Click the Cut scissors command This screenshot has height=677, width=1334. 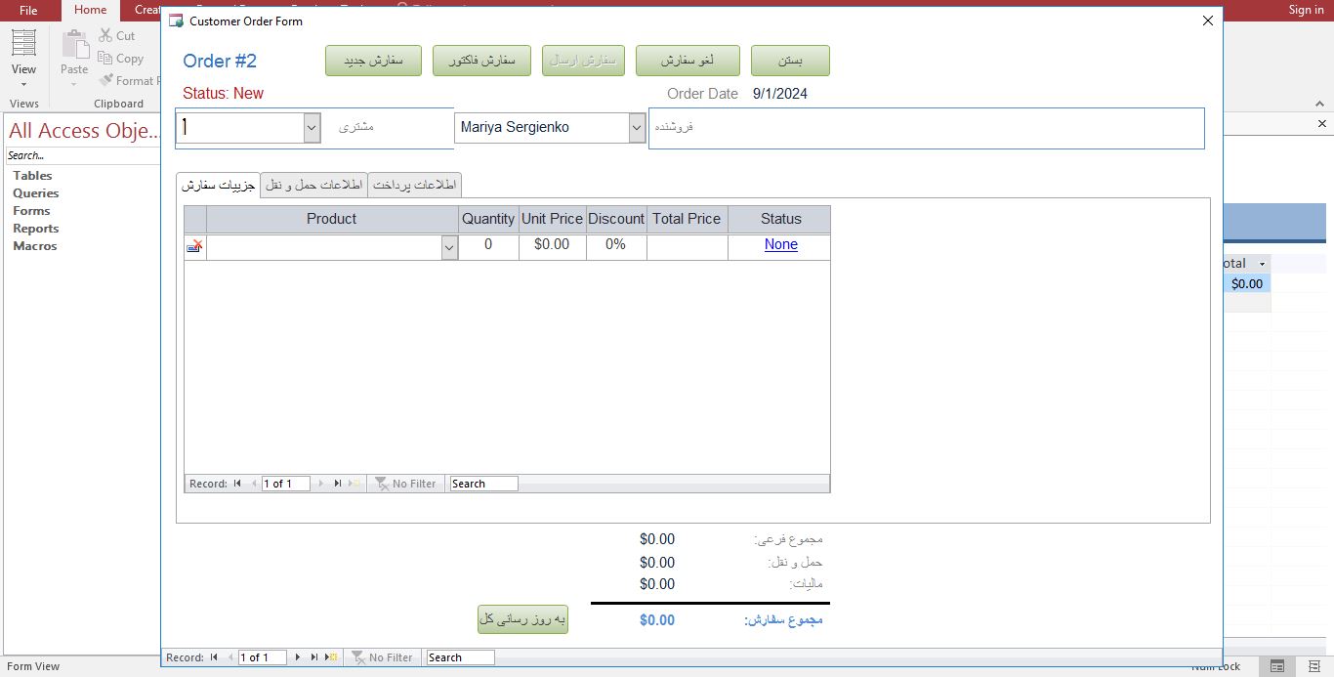tap(116, 35)
